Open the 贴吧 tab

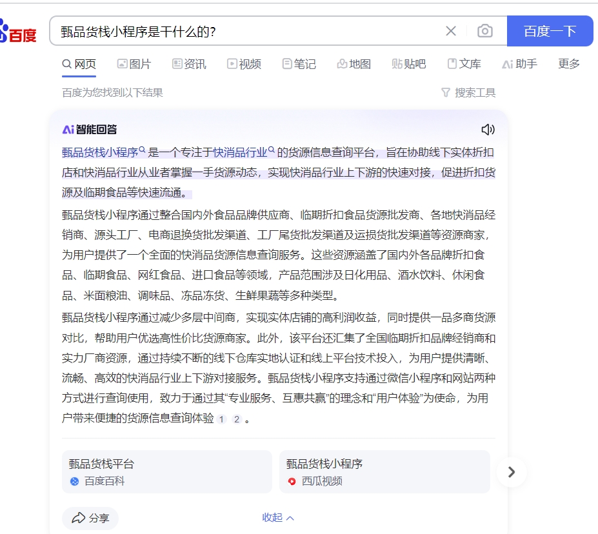click(409, 64)
